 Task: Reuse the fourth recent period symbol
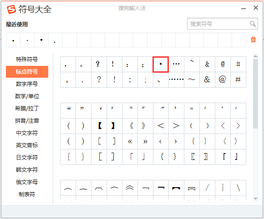56,40
